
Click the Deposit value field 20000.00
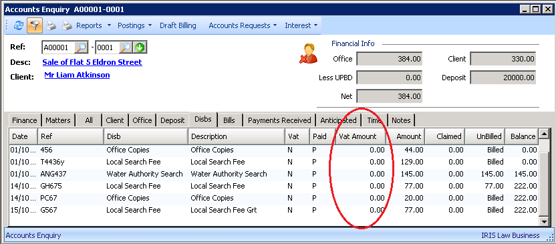[503, 78]
